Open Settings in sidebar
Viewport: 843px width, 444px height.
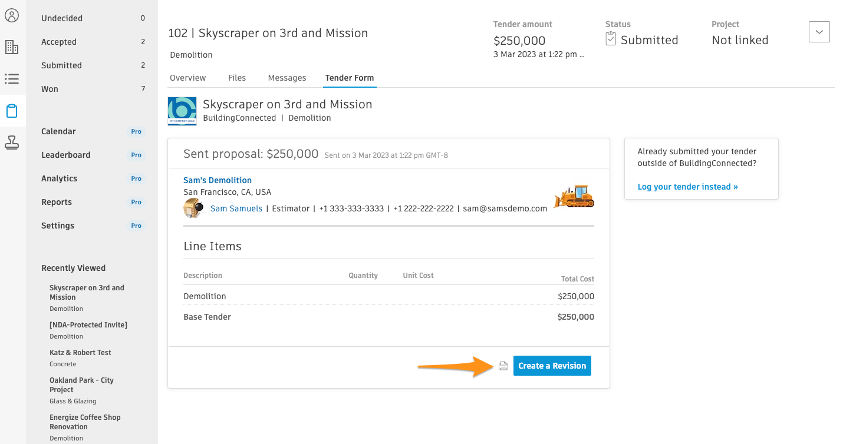point(58,226)
